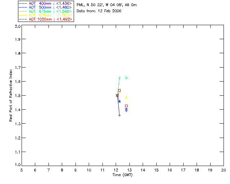Click the y-axis tick label '1.0'
This screenshot has height=184, width=230.
click(x=18, y=165)
